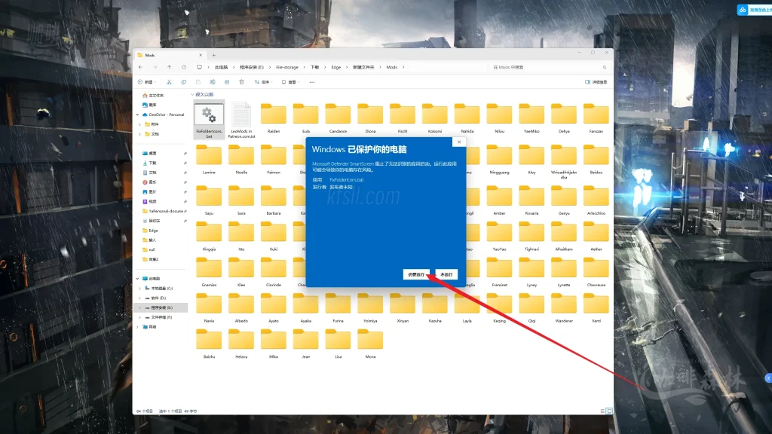Screen dimensions: 772x434
Task: Toggle the details pane button
Action: coord(596,82)
